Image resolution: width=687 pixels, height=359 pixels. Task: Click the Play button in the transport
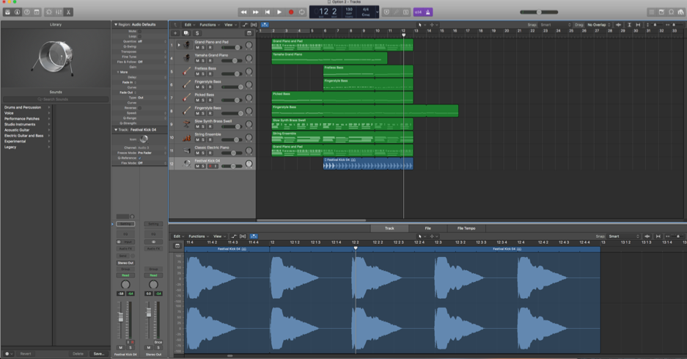279,12
